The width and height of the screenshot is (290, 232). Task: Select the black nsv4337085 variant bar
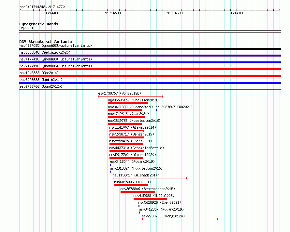tap(150, 49)
